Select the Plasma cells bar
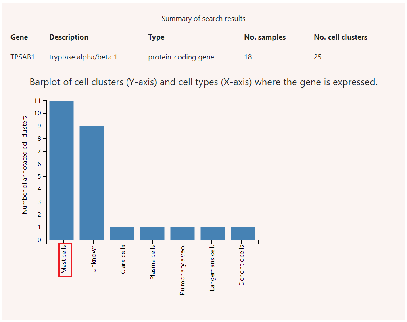407x322 pixels. [x=152, y=234]
